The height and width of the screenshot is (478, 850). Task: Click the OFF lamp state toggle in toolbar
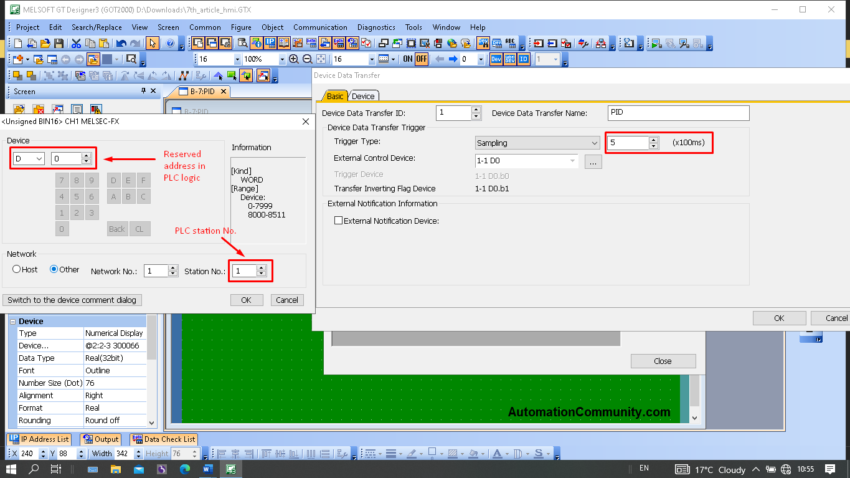coord(421,58)
